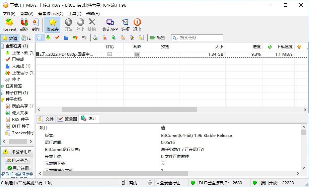
Task: Click green down-arrow downloading filter icon
Action: (48, 37)
